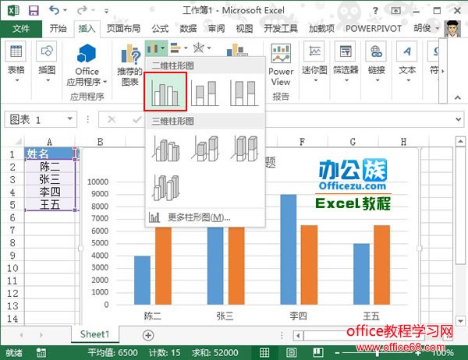Open 迷你图 sparklines group

314,62
